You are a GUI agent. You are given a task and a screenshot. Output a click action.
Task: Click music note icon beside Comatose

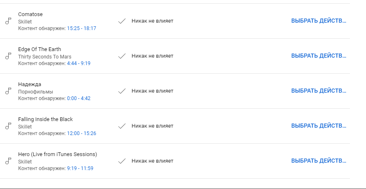tap(8, 21)
